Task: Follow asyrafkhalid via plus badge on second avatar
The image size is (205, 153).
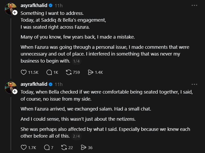Action: click(x=15, y=91)
